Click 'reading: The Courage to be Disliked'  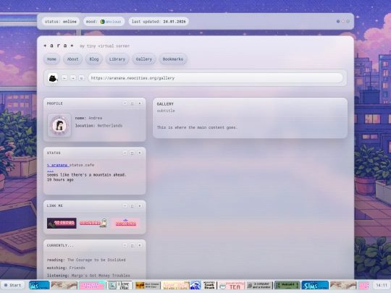tap(86, 260)
